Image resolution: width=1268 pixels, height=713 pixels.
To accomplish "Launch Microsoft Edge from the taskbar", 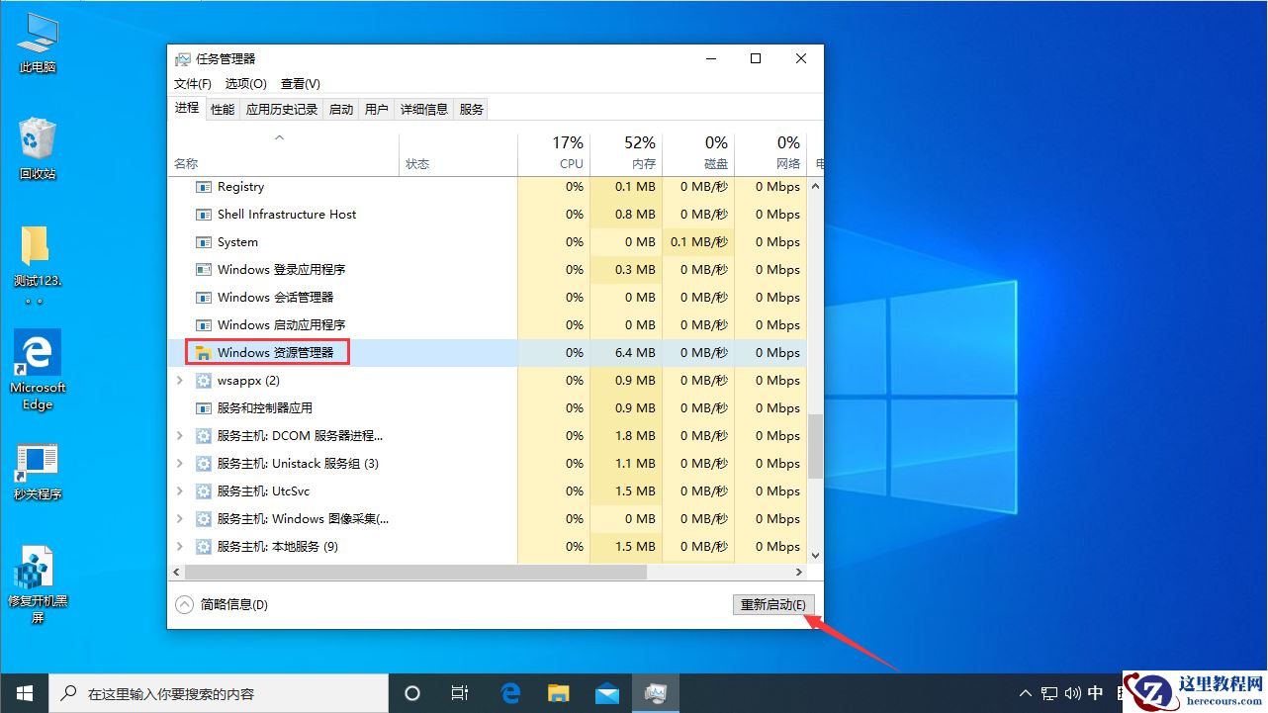I will point(510,693).
